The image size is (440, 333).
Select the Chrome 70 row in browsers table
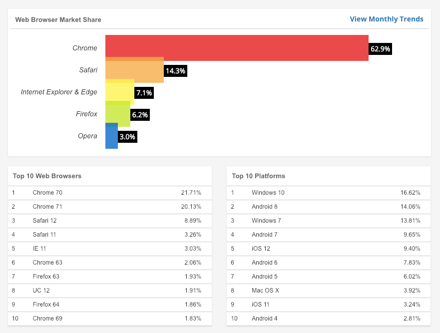pyautogui.click(x=110, y=193)
